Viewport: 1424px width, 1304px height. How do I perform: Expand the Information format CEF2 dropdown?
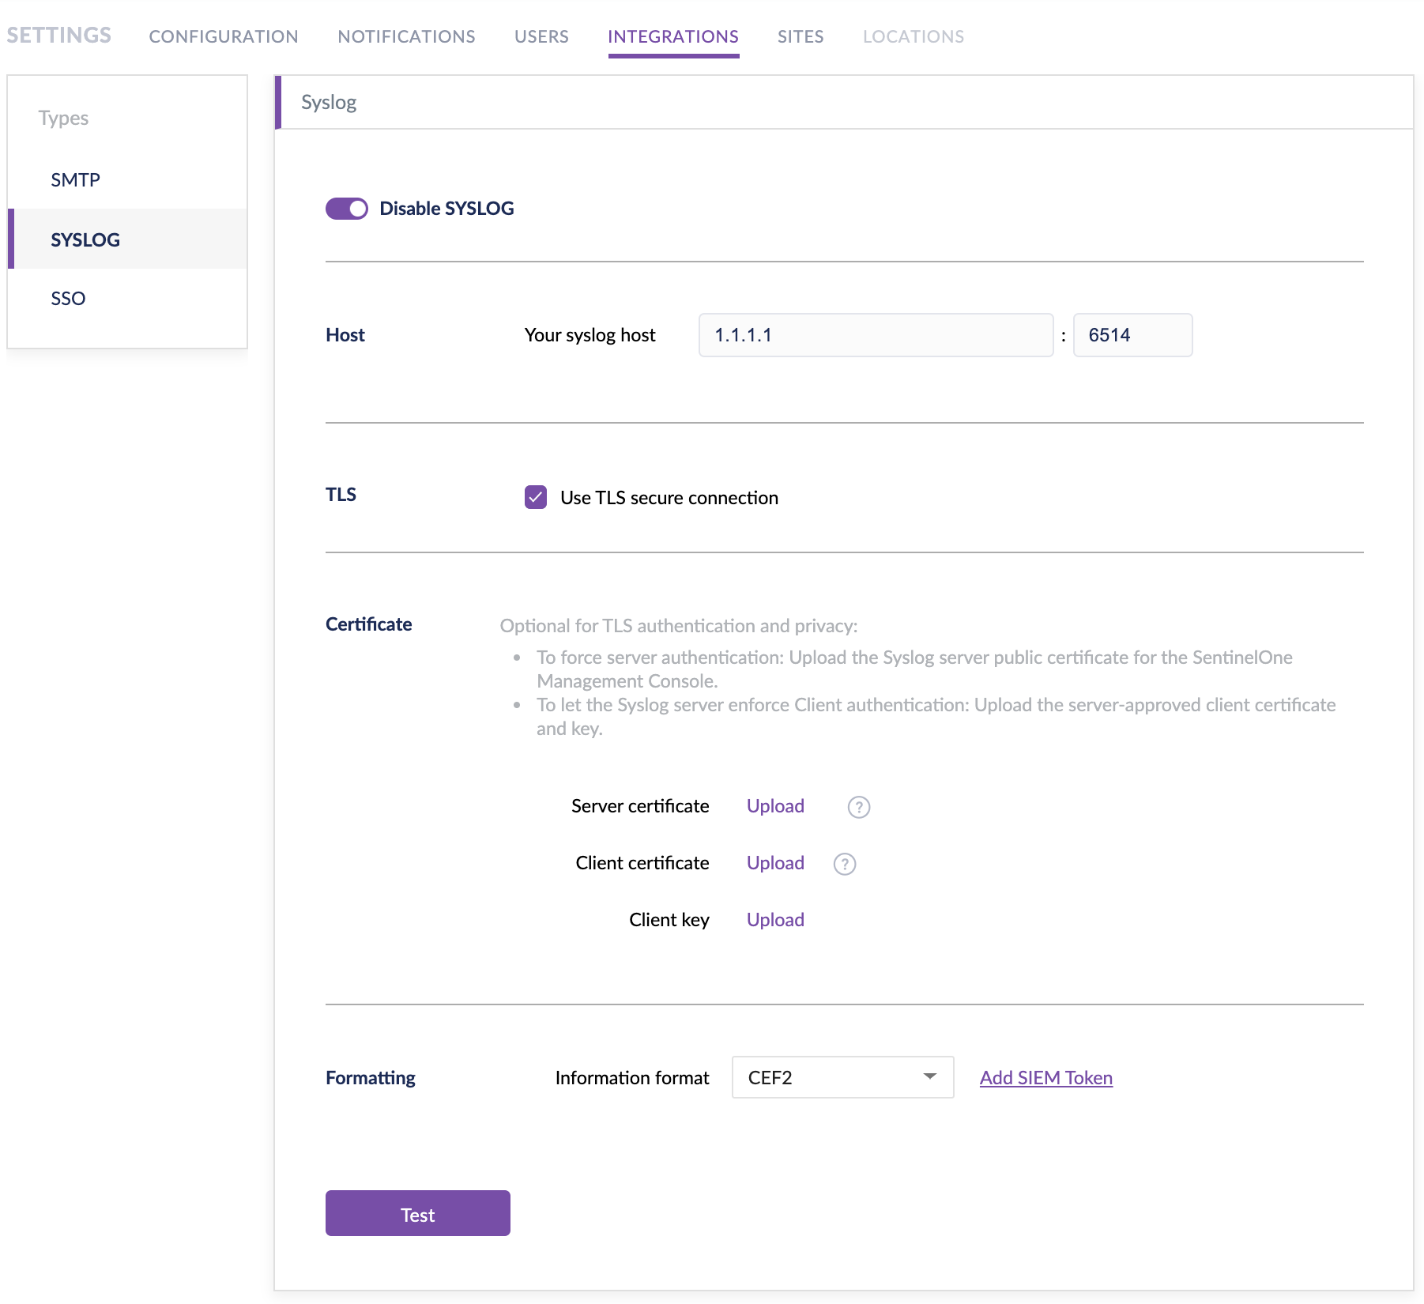pos(842,1077)
